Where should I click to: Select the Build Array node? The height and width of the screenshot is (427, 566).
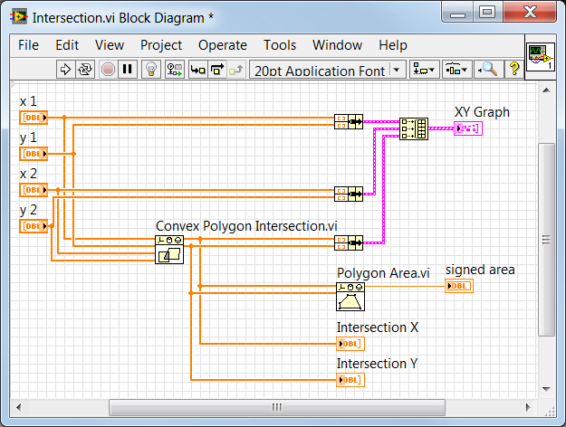414,128
